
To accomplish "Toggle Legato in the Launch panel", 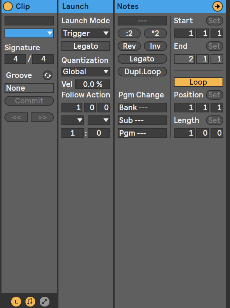I will pyautogui.click(x=86, y=46).
